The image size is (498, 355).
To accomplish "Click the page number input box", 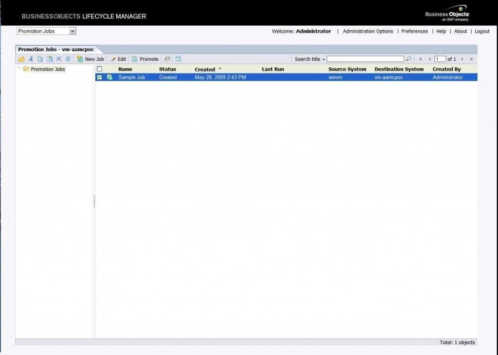I will [x=440, y=59].
